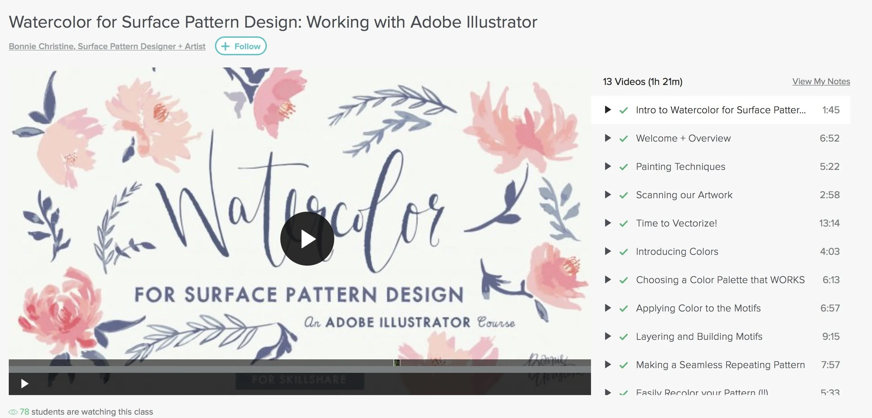This screenshot has width=872, height=418.
Task: Play icon for Choosing a Color Palette lesson
Action: 608,279
